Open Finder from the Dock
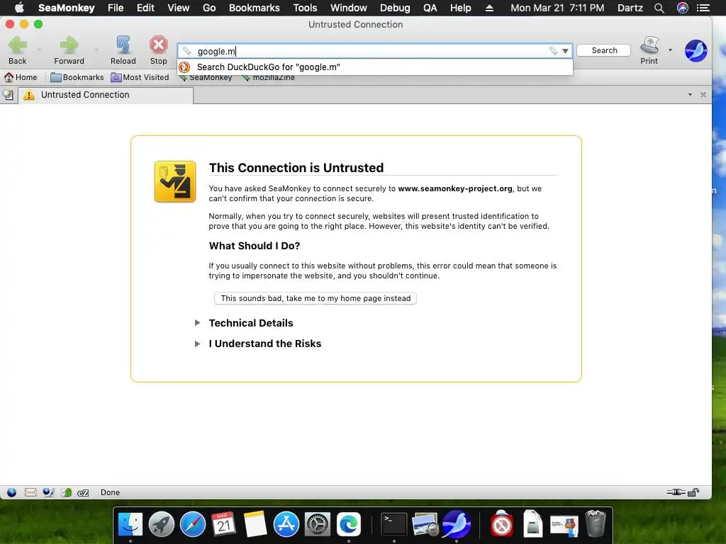 [130, 524]
